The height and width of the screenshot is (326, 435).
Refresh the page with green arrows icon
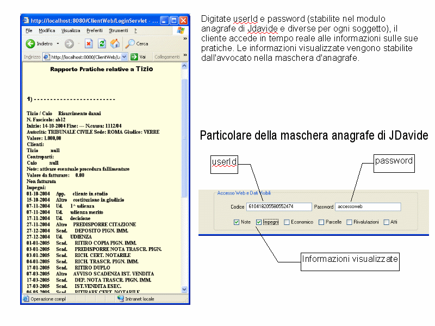[x=102, y=43]
